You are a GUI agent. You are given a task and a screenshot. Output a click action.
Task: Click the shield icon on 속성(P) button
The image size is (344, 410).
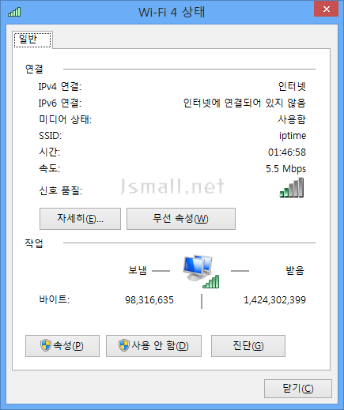(46, 345)
